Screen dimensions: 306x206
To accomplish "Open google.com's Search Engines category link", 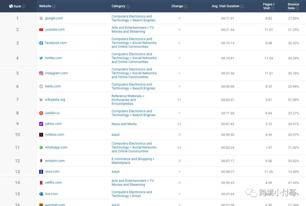I will tap(133, 18).
